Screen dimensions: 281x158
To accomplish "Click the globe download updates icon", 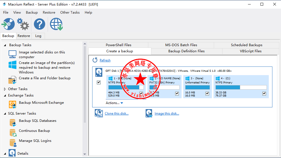I will [56, 24].
